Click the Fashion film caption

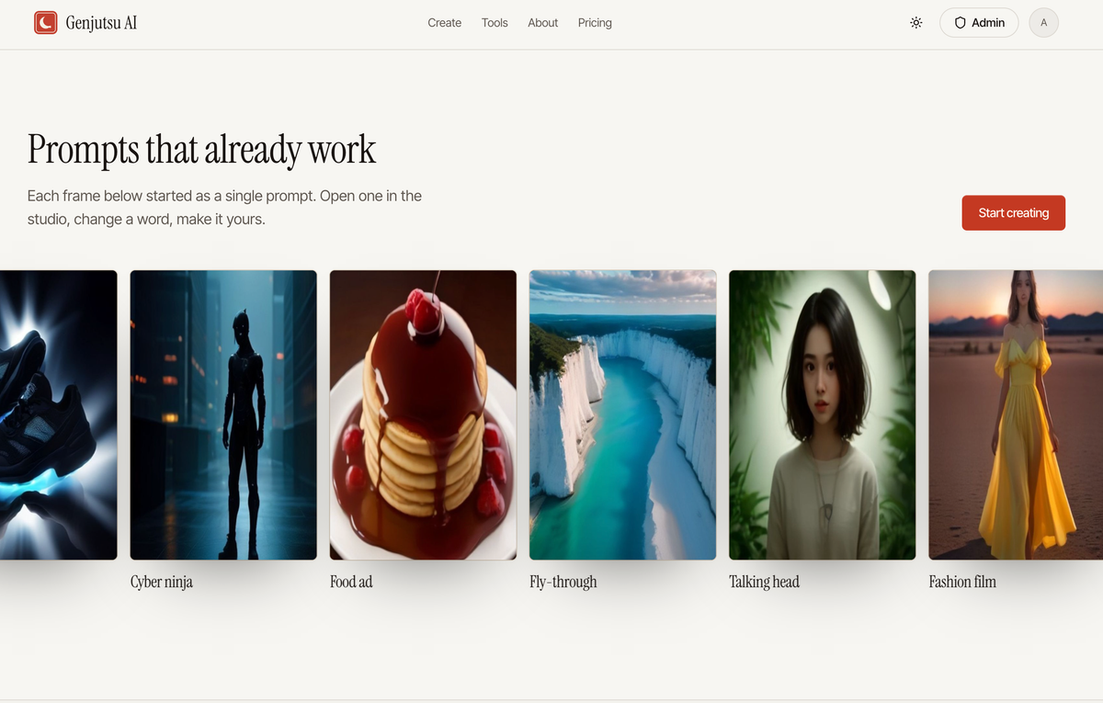tap(962, 582)
